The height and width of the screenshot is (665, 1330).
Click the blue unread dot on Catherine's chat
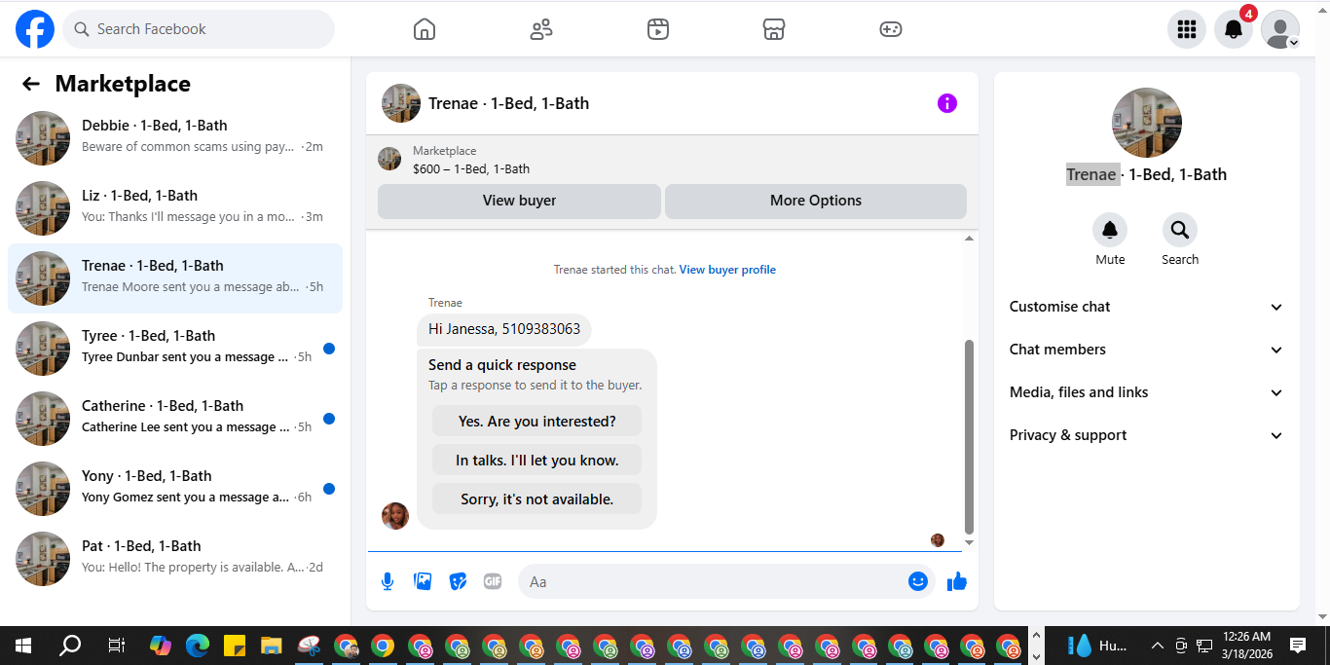pos(329,419)
